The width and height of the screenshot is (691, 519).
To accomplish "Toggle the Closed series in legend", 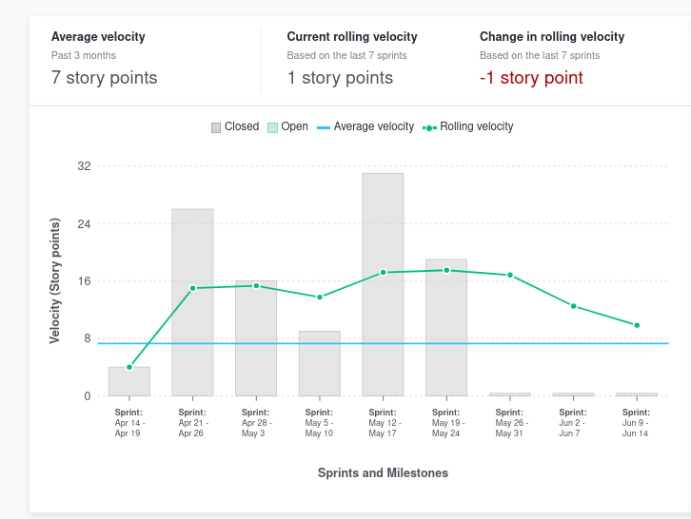I will [x=241, y=126].
